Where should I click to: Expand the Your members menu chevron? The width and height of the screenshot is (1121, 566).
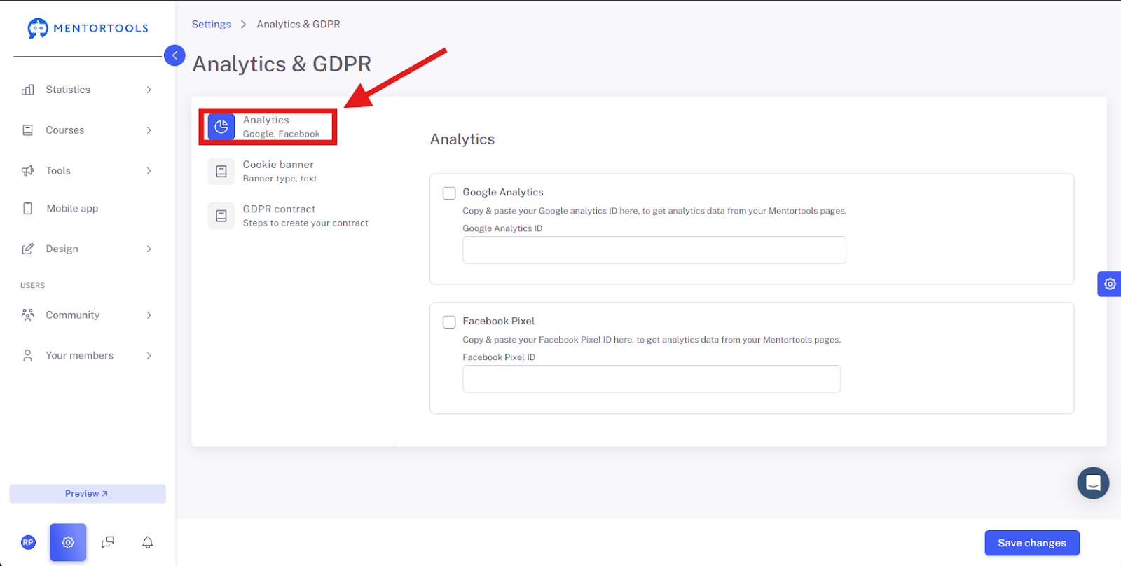tap(149, 356)
